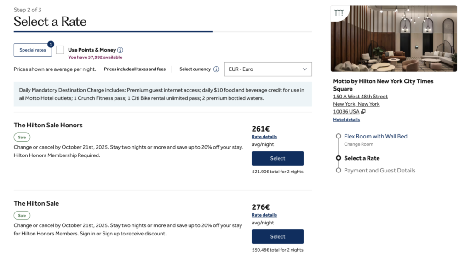
Task: Click info icon next to Select currency
Action: point(216,69)
